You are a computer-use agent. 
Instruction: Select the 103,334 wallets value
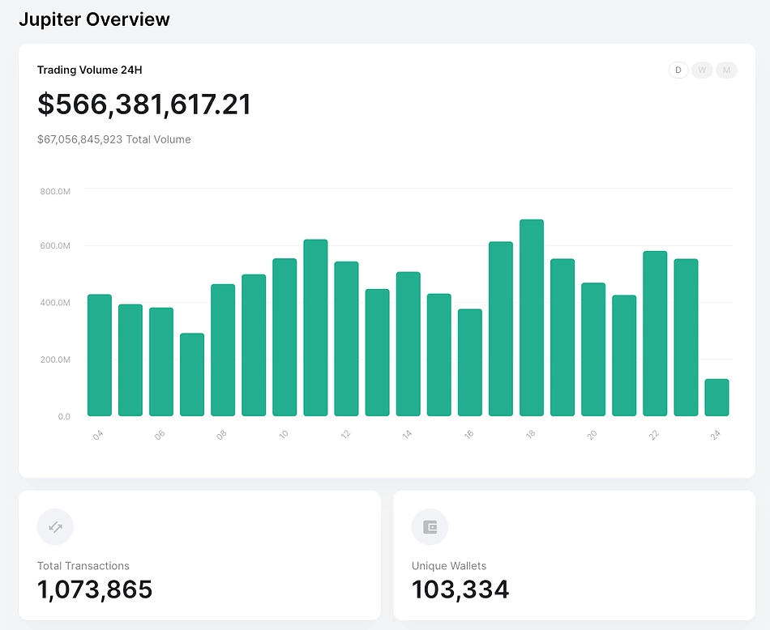click(460, 590)
